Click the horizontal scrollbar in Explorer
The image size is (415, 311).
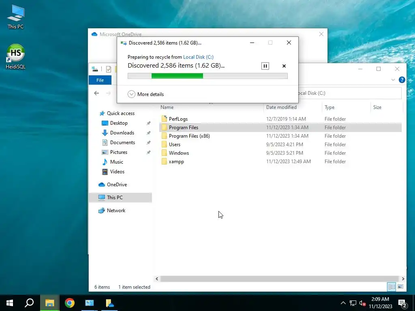pyautogui.click(x=279, y=279)
